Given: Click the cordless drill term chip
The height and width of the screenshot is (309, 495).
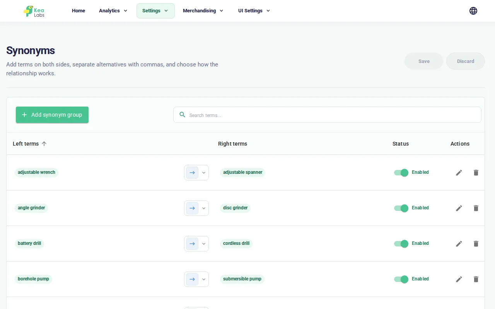Looking at the screenshot, I should click(x=236, y=243).
